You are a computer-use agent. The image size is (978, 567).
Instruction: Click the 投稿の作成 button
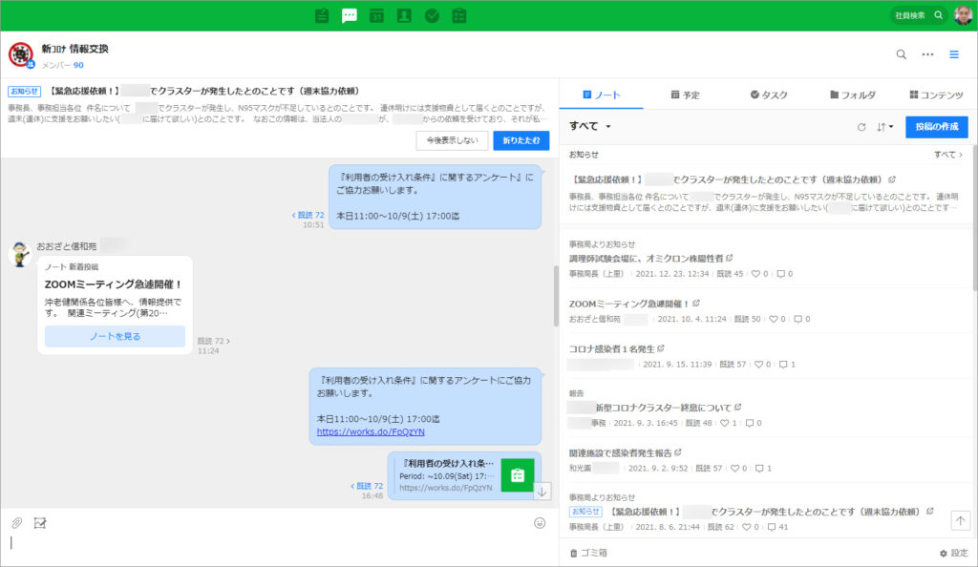[x=936, y=127]
